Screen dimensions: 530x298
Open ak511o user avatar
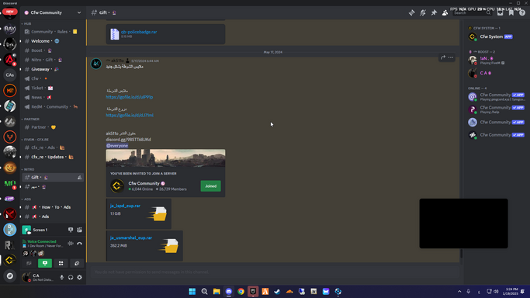[96, 64]
